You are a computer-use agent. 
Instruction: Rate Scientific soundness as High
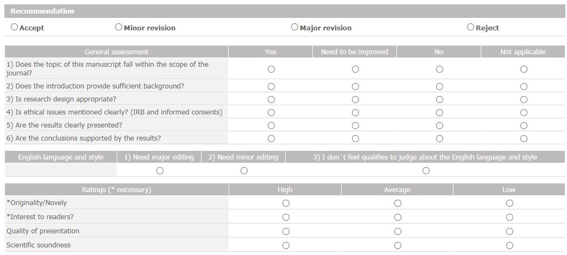coord(286,246)
